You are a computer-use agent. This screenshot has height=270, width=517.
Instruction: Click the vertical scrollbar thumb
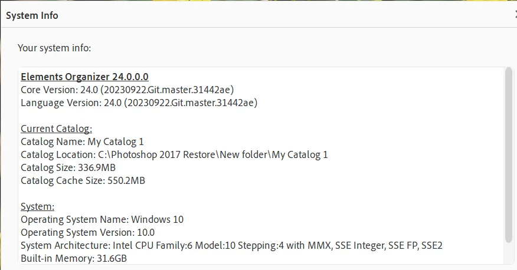point(509,153)
